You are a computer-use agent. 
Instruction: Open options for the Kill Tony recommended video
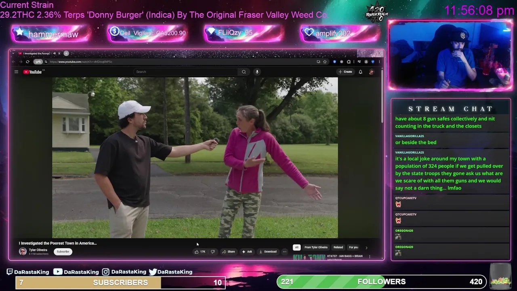[369, 256]
